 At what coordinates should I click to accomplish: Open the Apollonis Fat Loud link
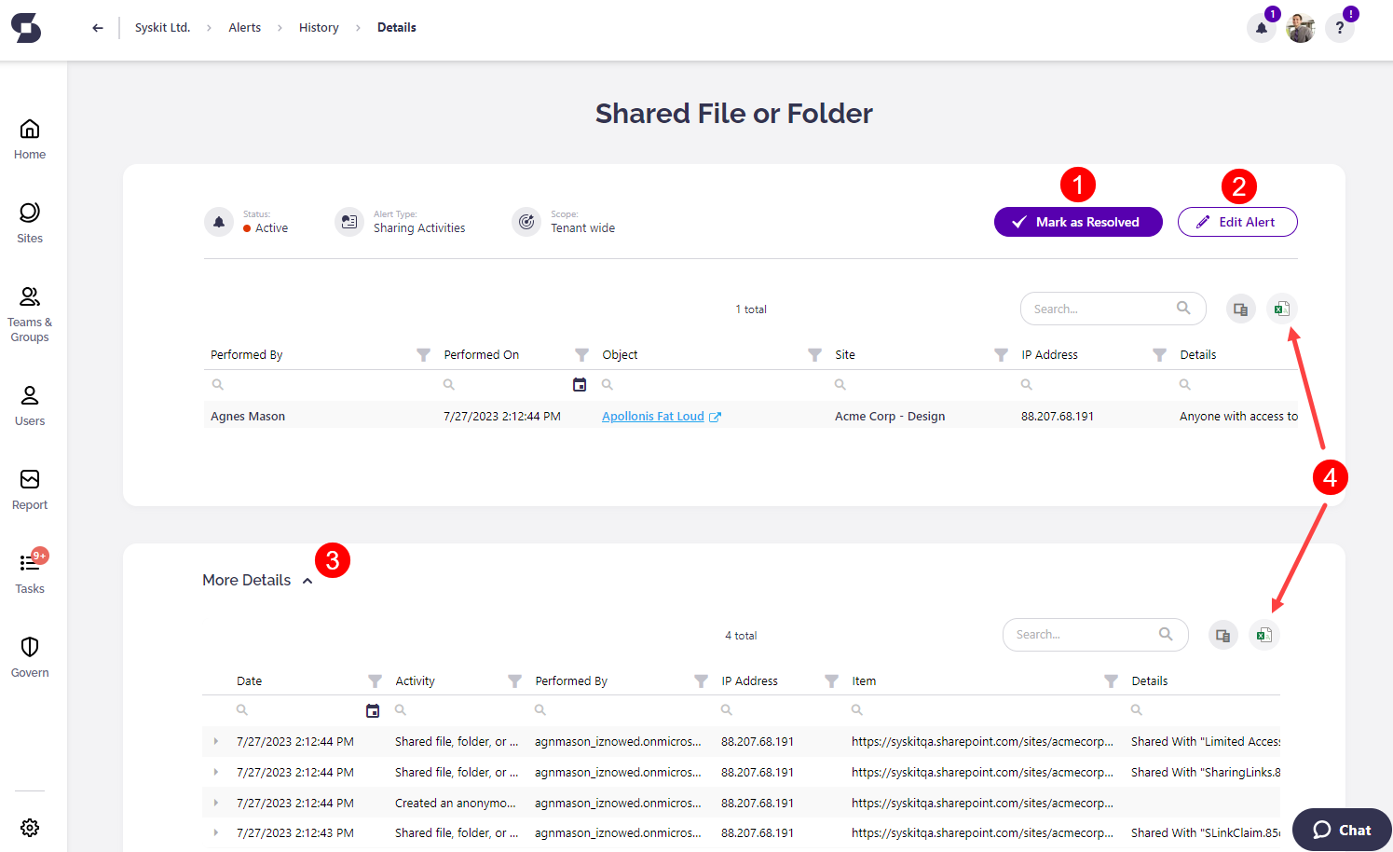(x=652, y=417)
